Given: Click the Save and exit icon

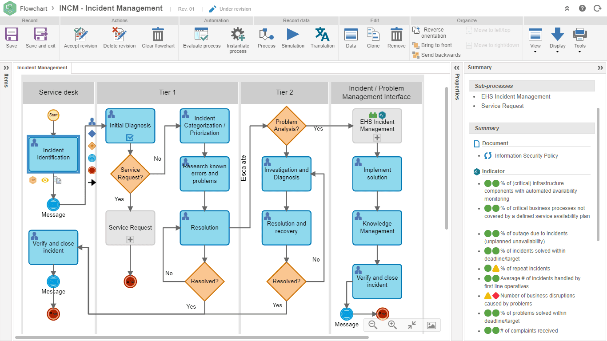Looking at the screenshot, I should [40, 35].
